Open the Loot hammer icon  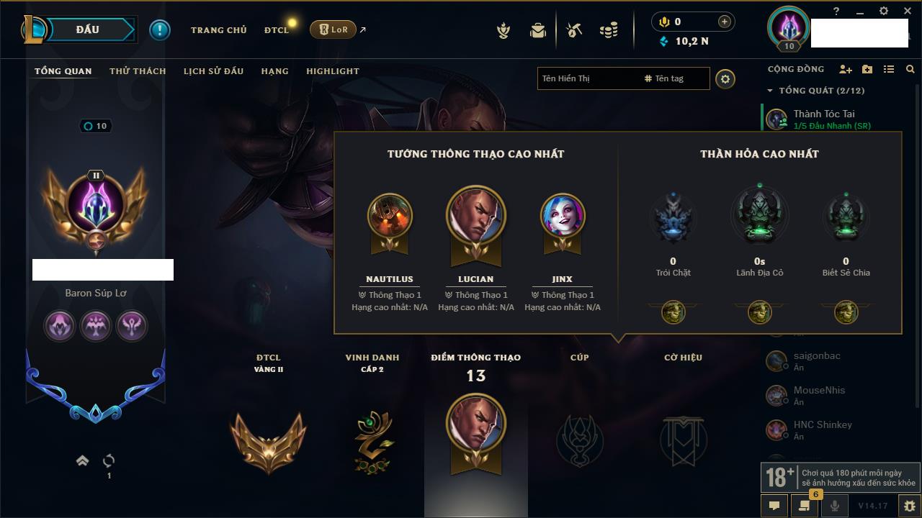[x=574, y=30]
